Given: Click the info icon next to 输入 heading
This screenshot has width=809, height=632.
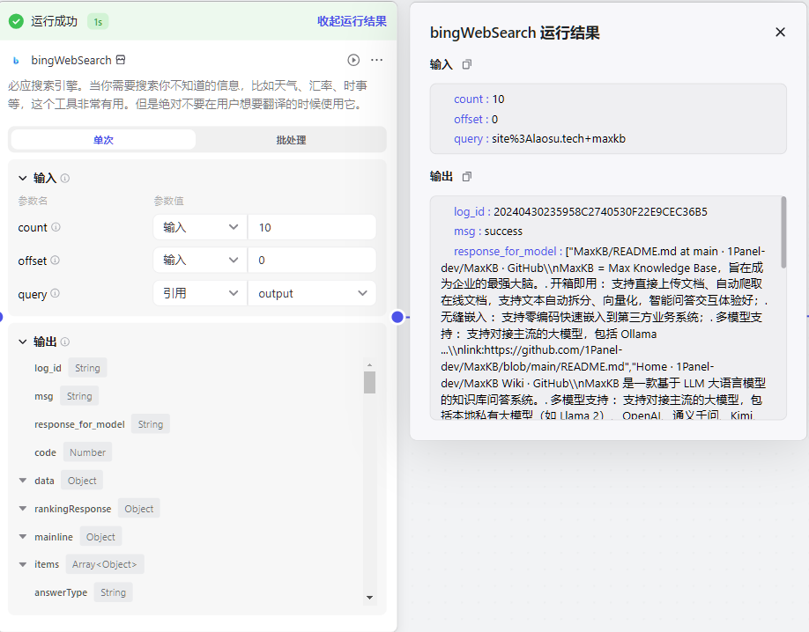Looking at the screenshot, I should pos(65,178).
